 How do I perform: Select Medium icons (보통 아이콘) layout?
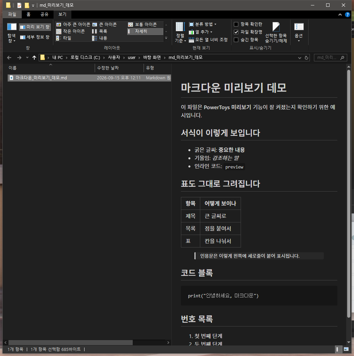[x=143, y=24]
